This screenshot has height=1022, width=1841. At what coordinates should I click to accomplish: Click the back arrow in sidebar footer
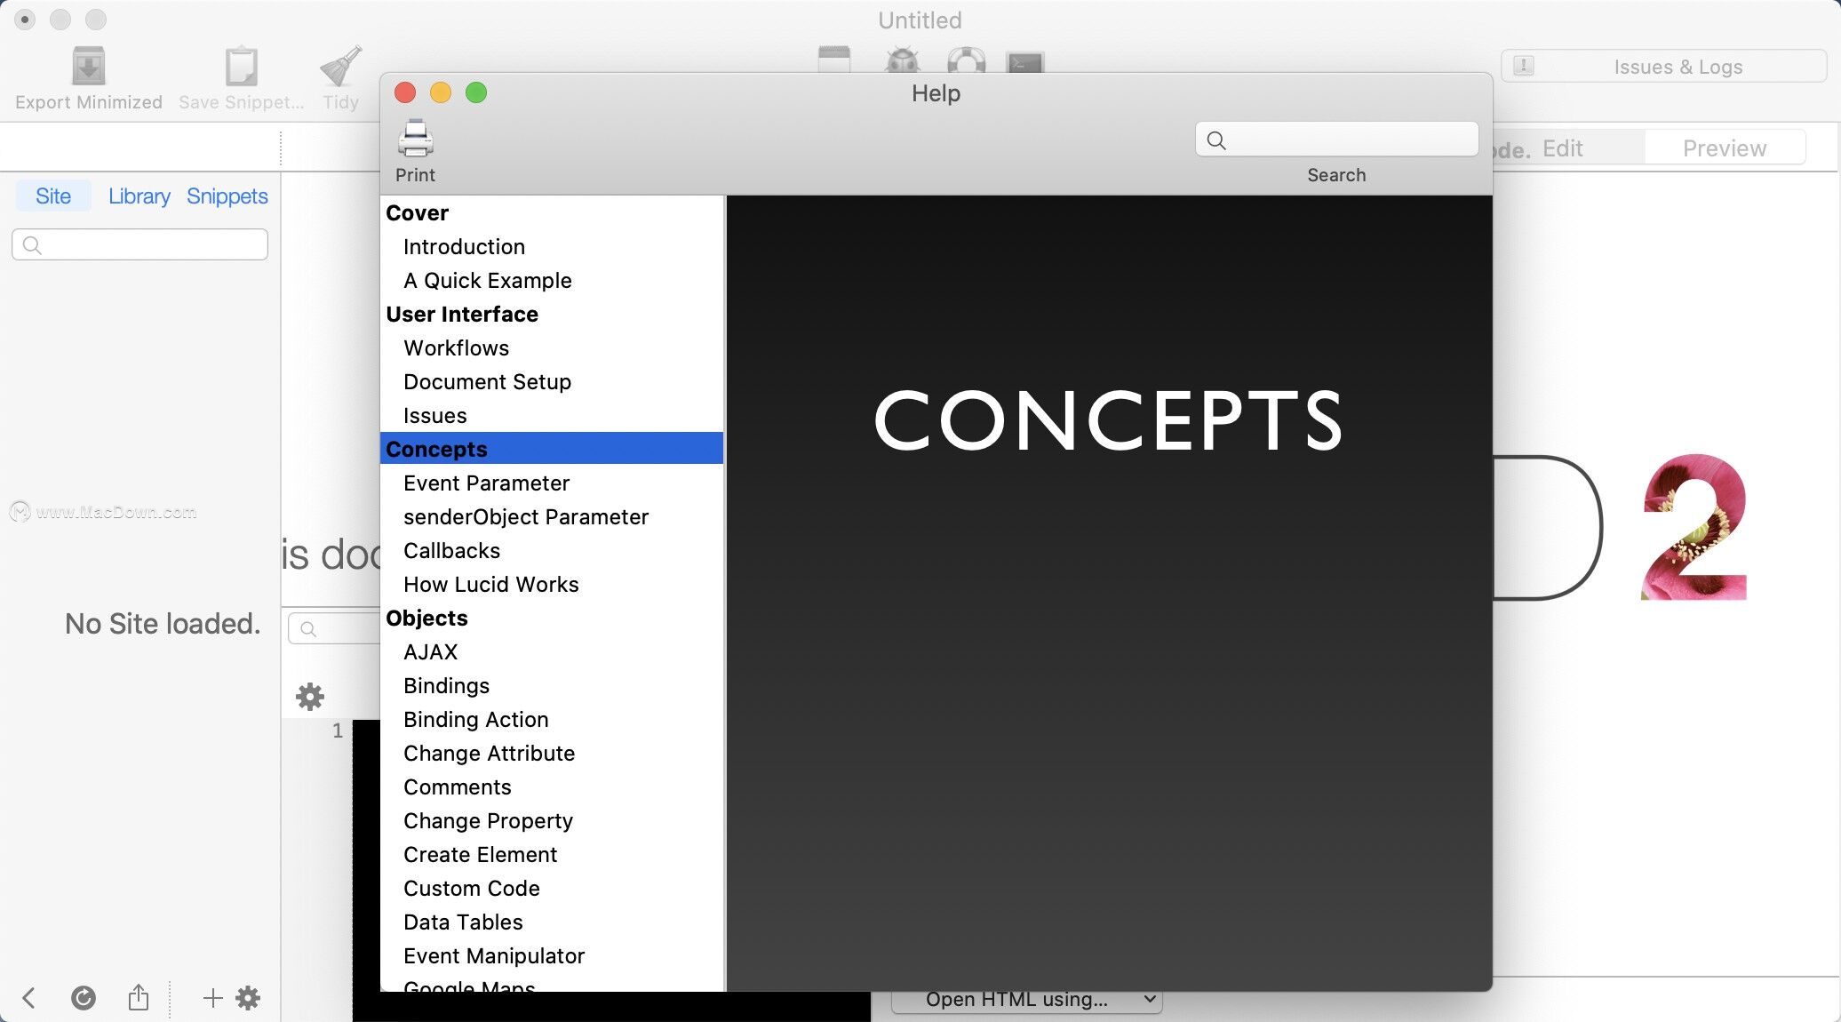pyautogui.click(x=28, y=998)
